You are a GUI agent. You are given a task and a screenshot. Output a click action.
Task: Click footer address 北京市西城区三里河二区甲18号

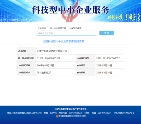pos(27,113)
